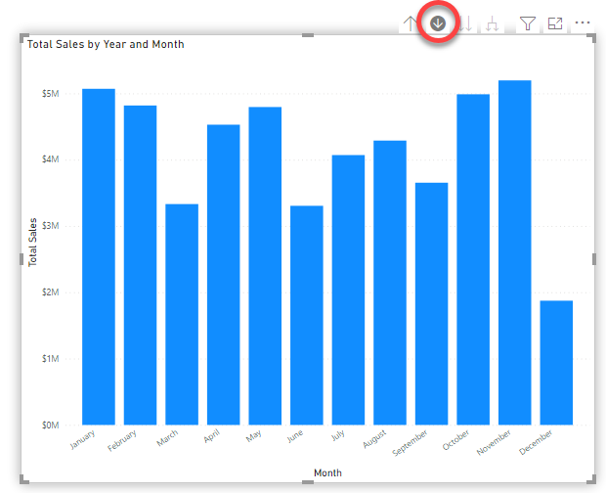
Task: Click the February axis label
Action: coord(122,441)
